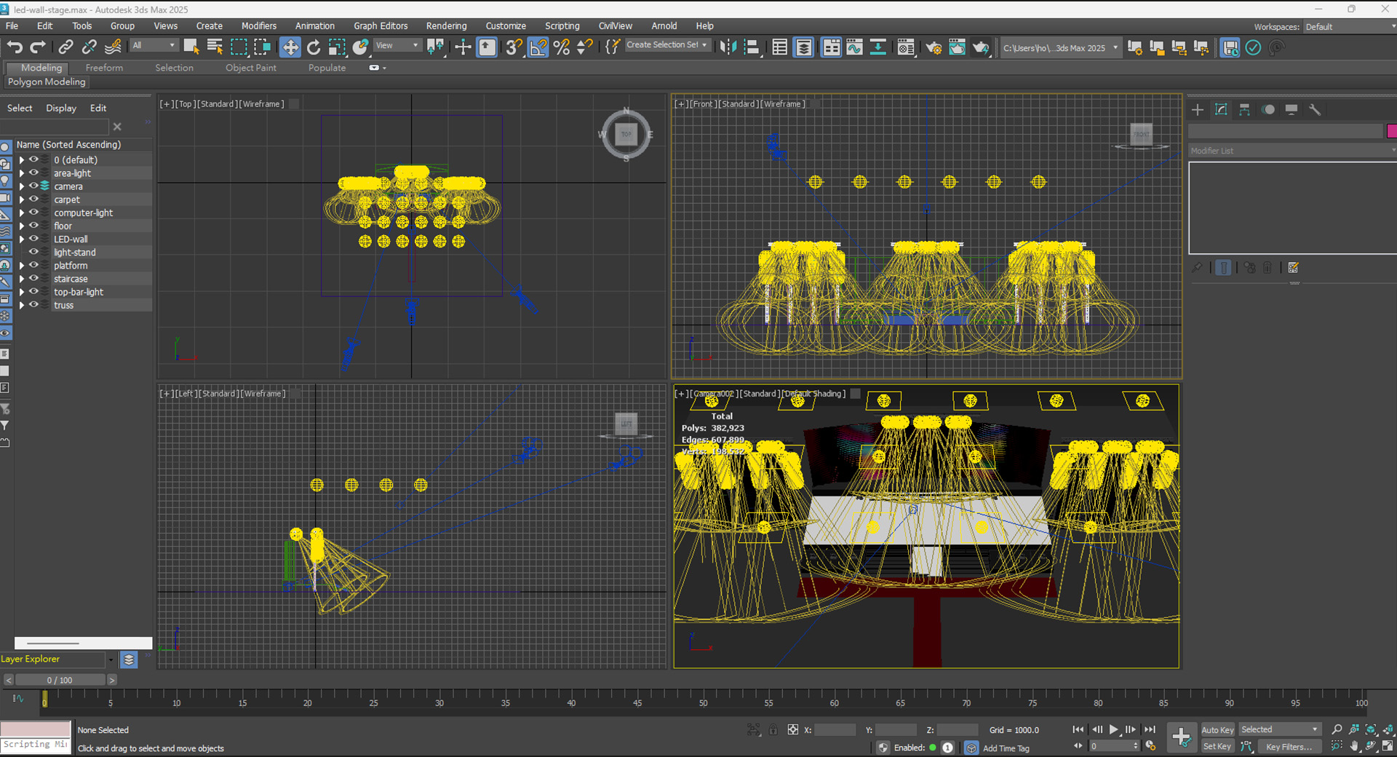The width and height of the screenshot is (1397, 757).
Task: Select the Move tool in main toolbar
Action: click(x=290, y=47)
